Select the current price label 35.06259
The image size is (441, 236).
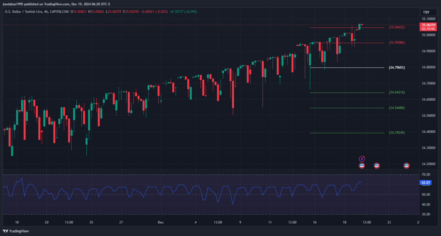(428, 25)
